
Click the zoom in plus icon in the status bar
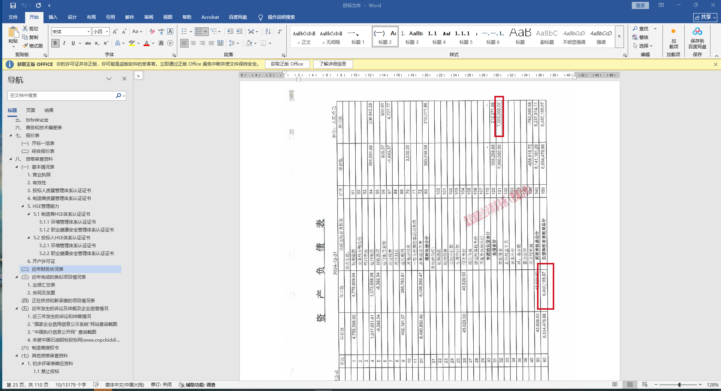[700, 385]
